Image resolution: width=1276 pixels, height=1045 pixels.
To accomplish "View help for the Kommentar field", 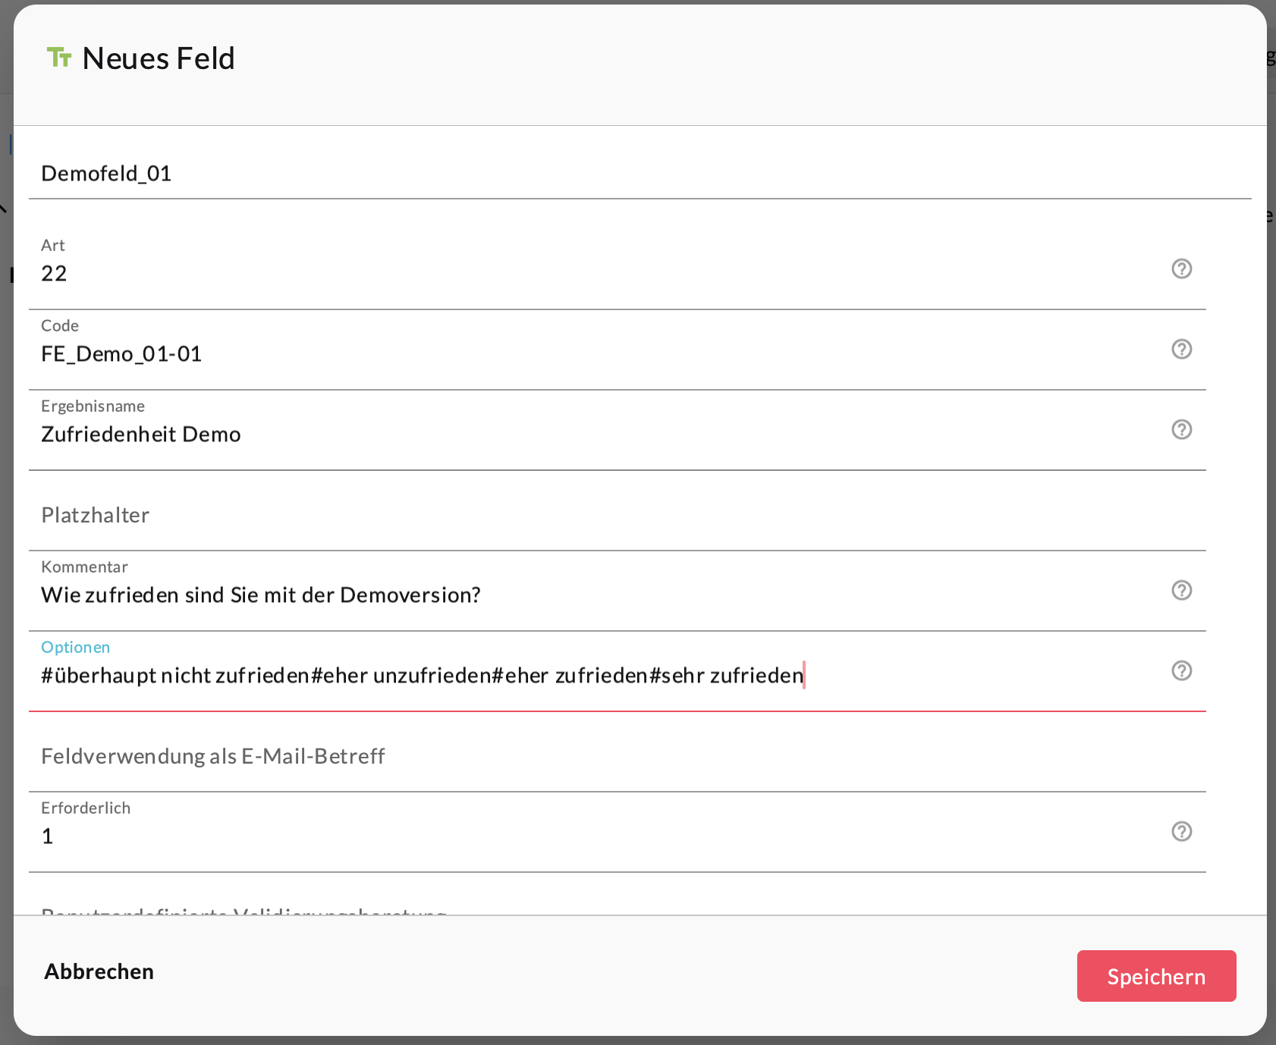I will (x=1181, y=590).
